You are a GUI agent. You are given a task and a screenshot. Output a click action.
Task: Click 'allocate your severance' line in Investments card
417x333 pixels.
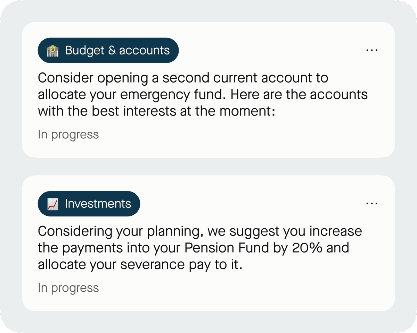(x=140, y=265)
